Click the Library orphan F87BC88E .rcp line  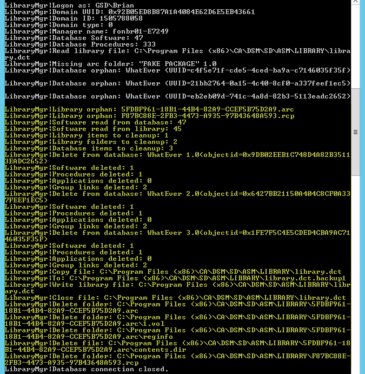click(150, 116)
